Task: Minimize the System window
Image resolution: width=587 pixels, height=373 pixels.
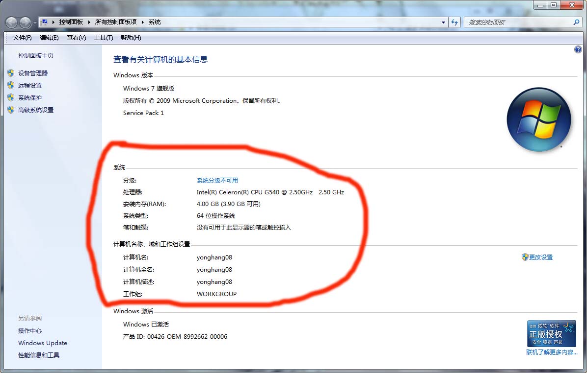Action: click(x=540, y=5)
